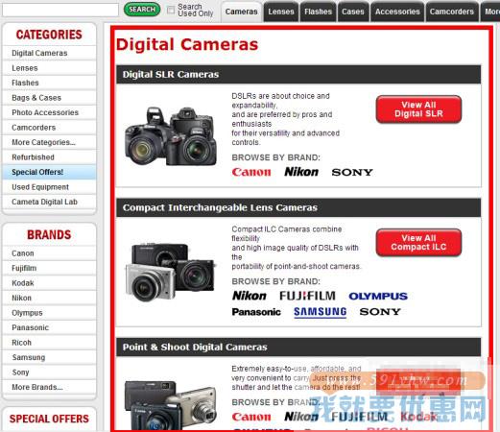
Task: Select Nikon logo under Compact ILC
Action: pyautogui.click(x=250, y=296)
